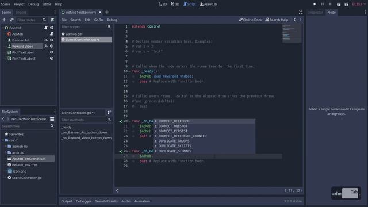Open script icon on AdMob node
The width and height of the screenshot is (368, 207).
(x=52, y=34)
